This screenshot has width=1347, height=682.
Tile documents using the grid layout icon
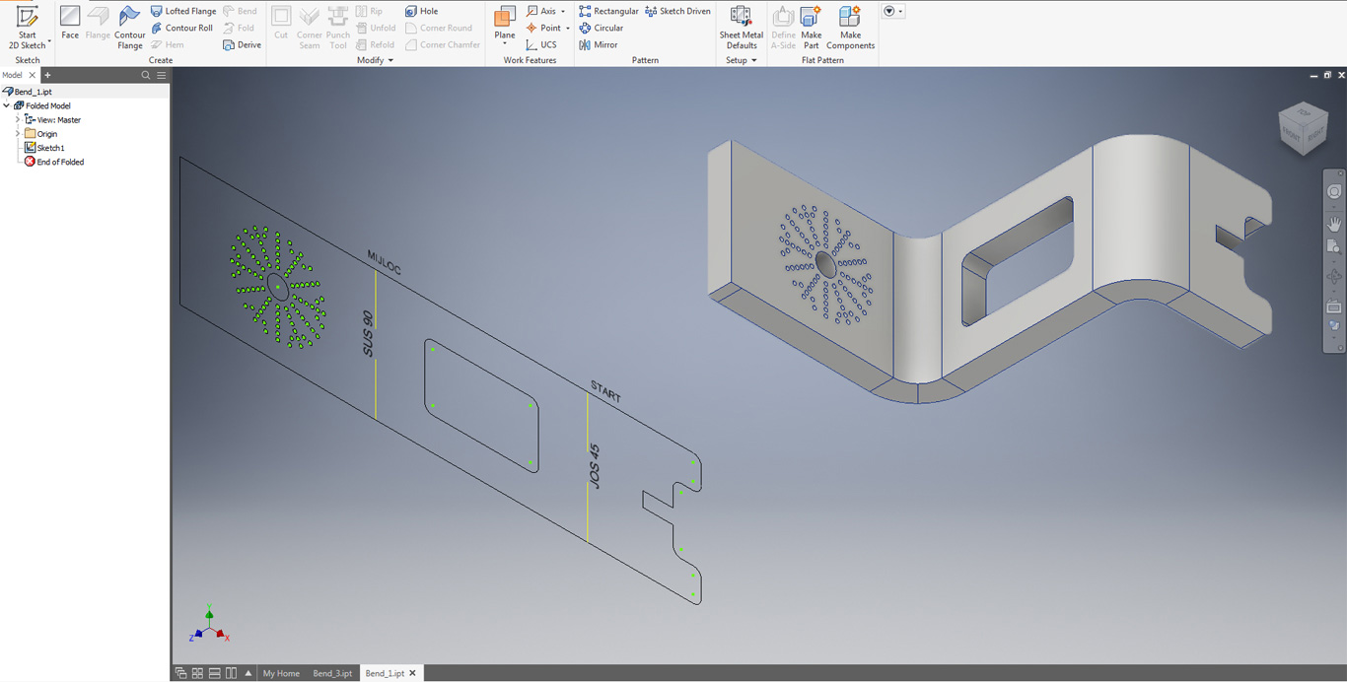click(197, 673)
